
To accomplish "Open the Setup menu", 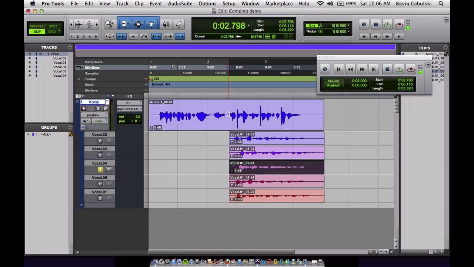I will point(229,4).
